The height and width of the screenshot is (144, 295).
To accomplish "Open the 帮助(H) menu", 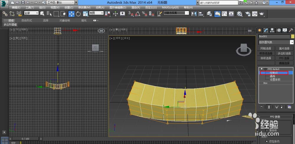I will (x=188, y=8).
